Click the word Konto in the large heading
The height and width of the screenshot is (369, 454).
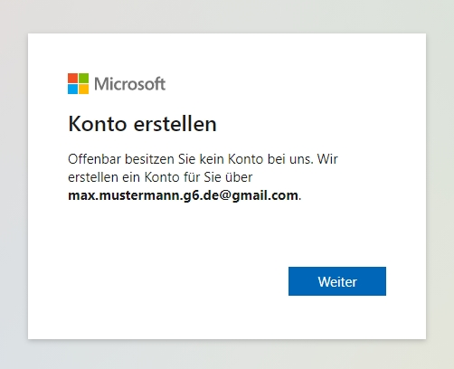pyautogui.click(x=98, y=124)
